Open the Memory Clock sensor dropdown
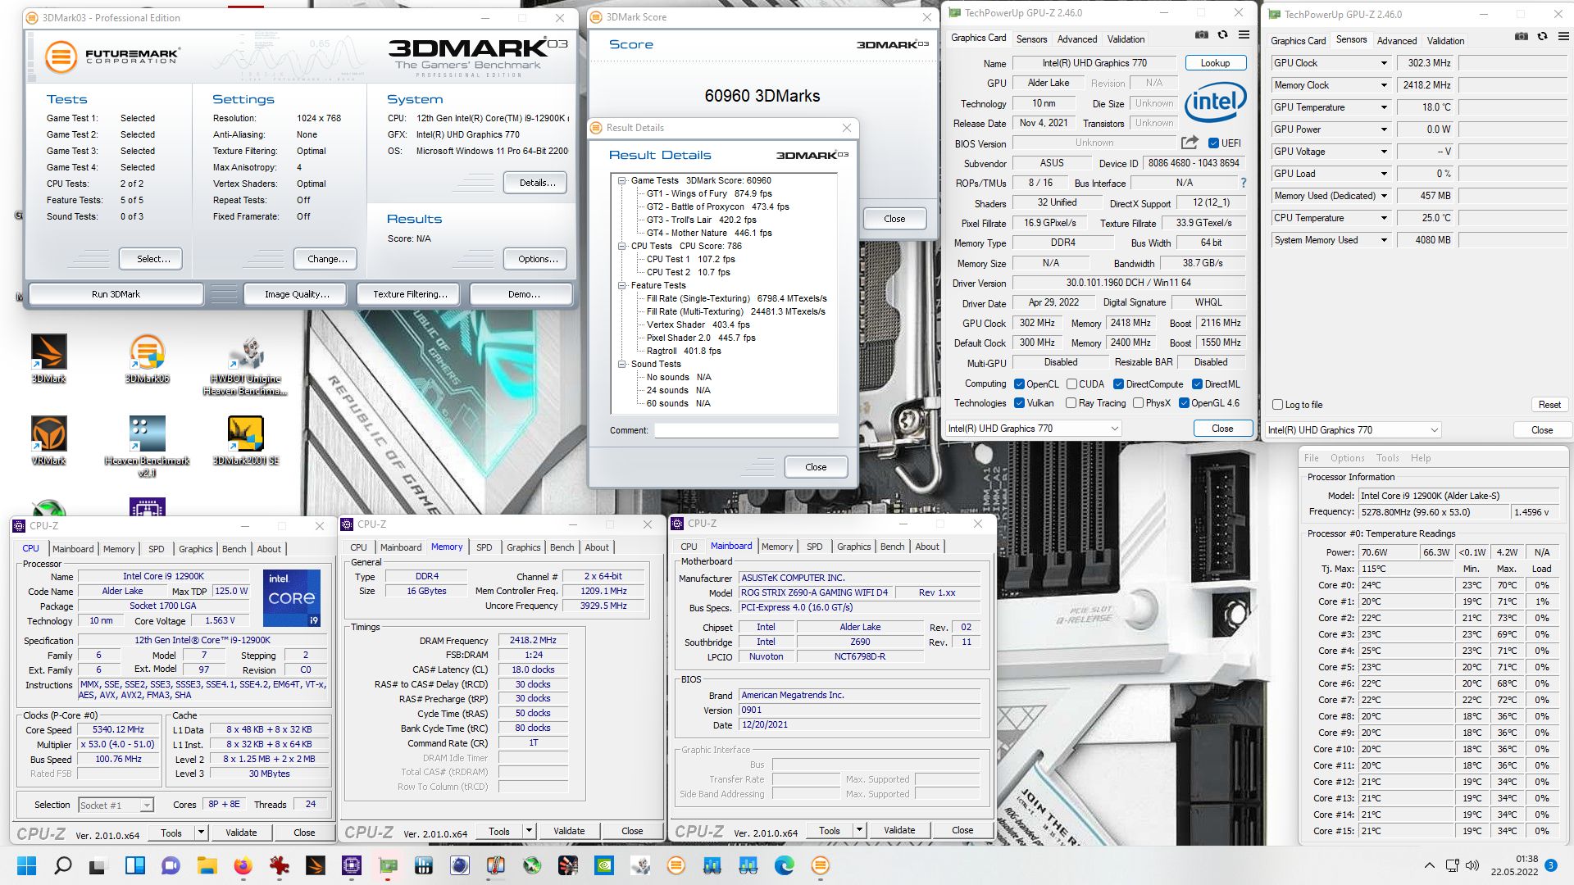 pos(1384,85)
